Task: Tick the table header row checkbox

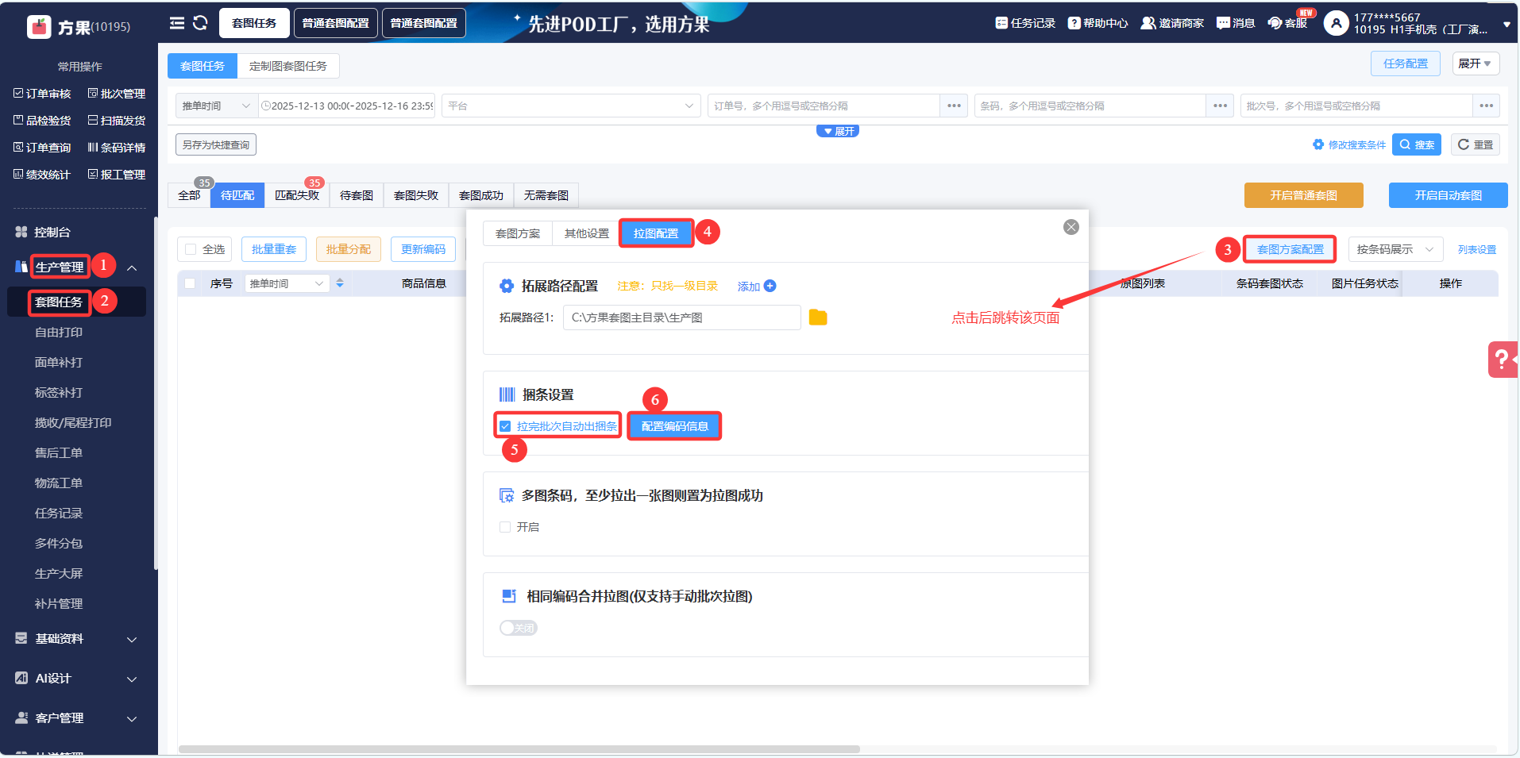Action: (190, 283)
